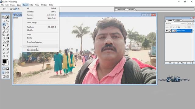Open the tool preset picker dropdown

point(7,9)
